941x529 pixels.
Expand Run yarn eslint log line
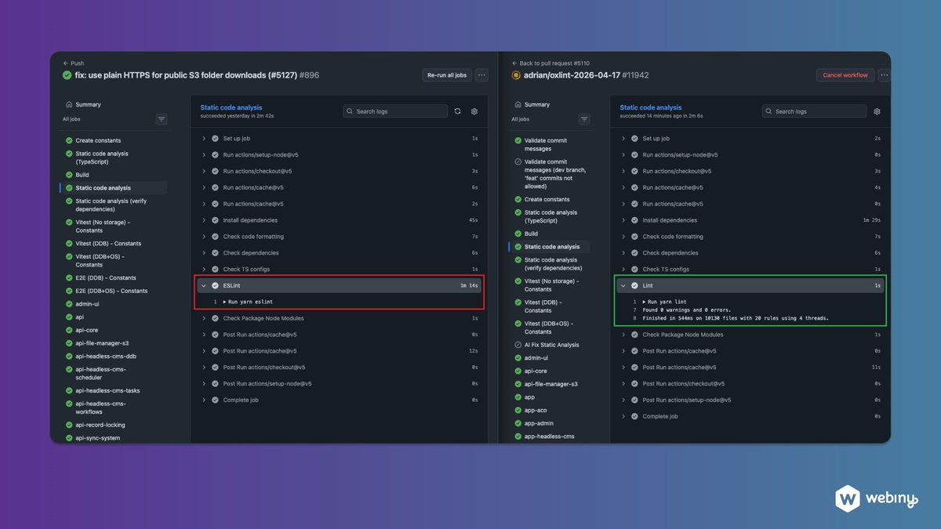pos(247,302)
